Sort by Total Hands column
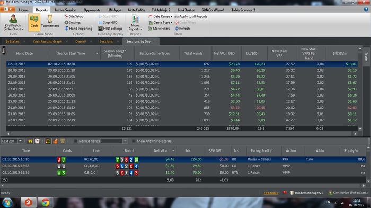 [193, 53]
